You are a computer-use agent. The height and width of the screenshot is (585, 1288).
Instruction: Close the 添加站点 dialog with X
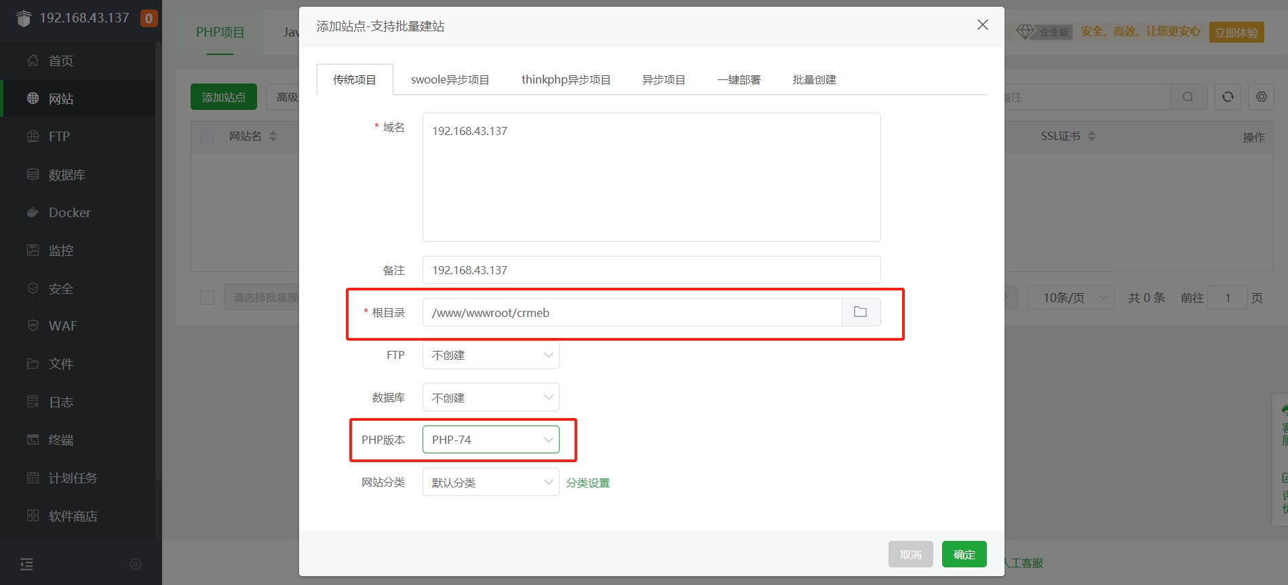(x=982, y=25)
